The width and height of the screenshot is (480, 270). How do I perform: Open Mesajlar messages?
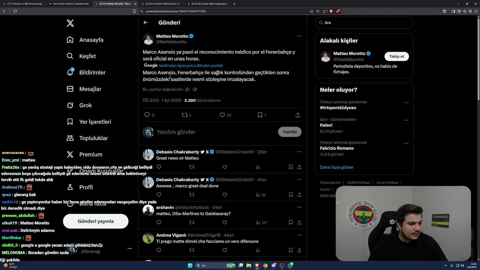pos(84,89)
